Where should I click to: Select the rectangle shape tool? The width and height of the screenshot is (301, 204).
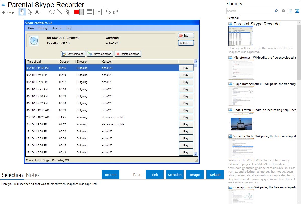tap(44, 12)
